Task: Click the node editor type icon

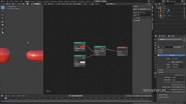Action: pyautogui.click(x=45, y=4)
